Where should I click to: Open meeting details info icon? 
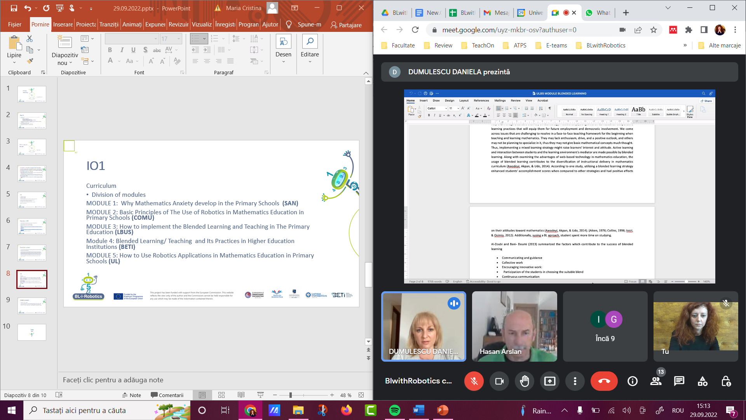click(x=633, y=381)
